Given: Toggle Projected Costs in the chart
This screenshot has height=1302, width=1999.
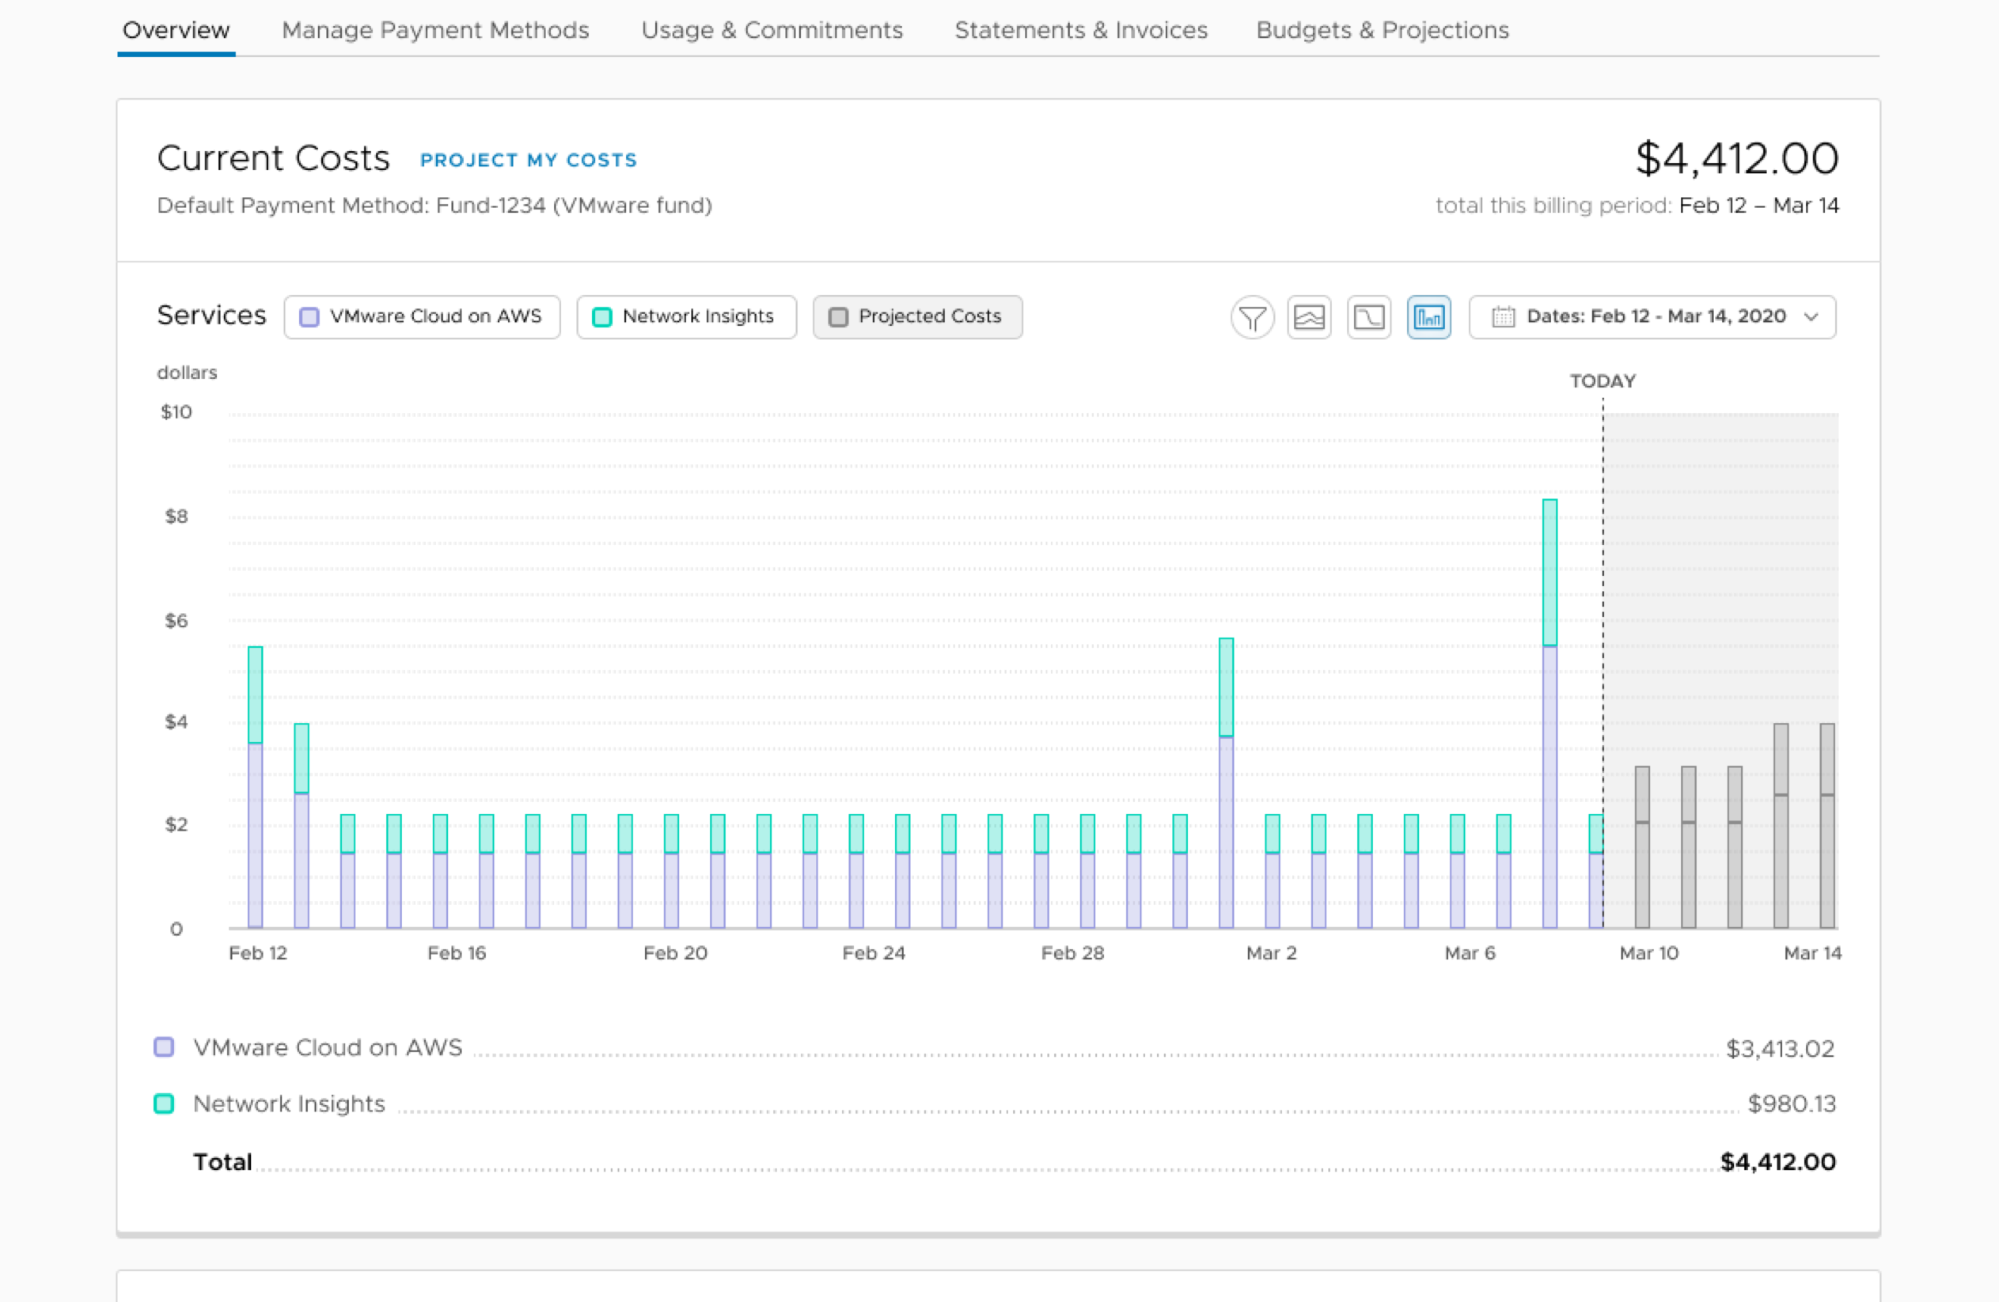Looking at the screenshot, I should 917,317.
